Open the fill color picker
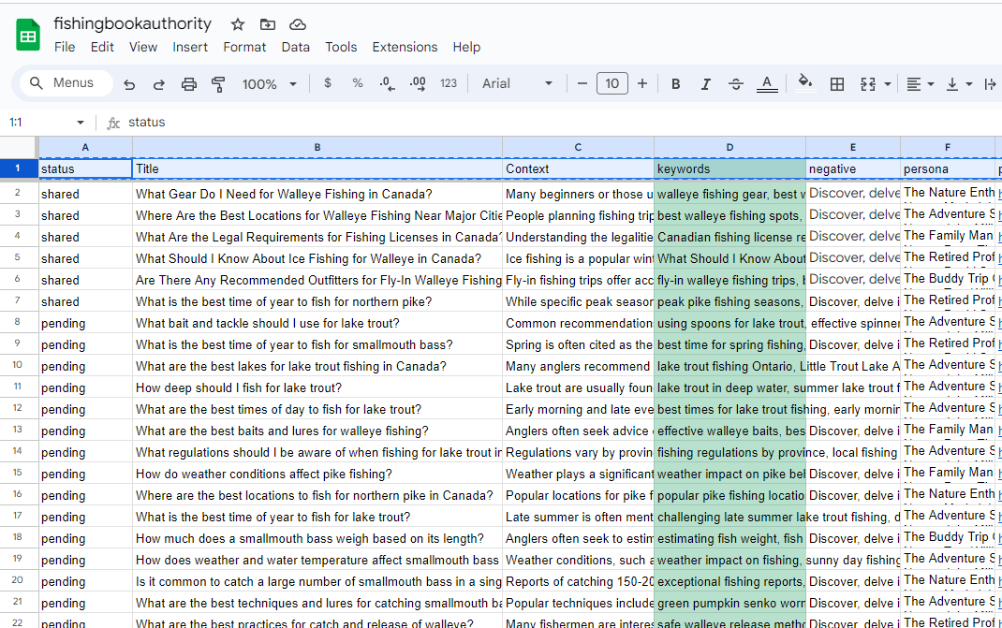This screenshot has height=628, width=1002. pyautogui.click(x=804, y=83)
